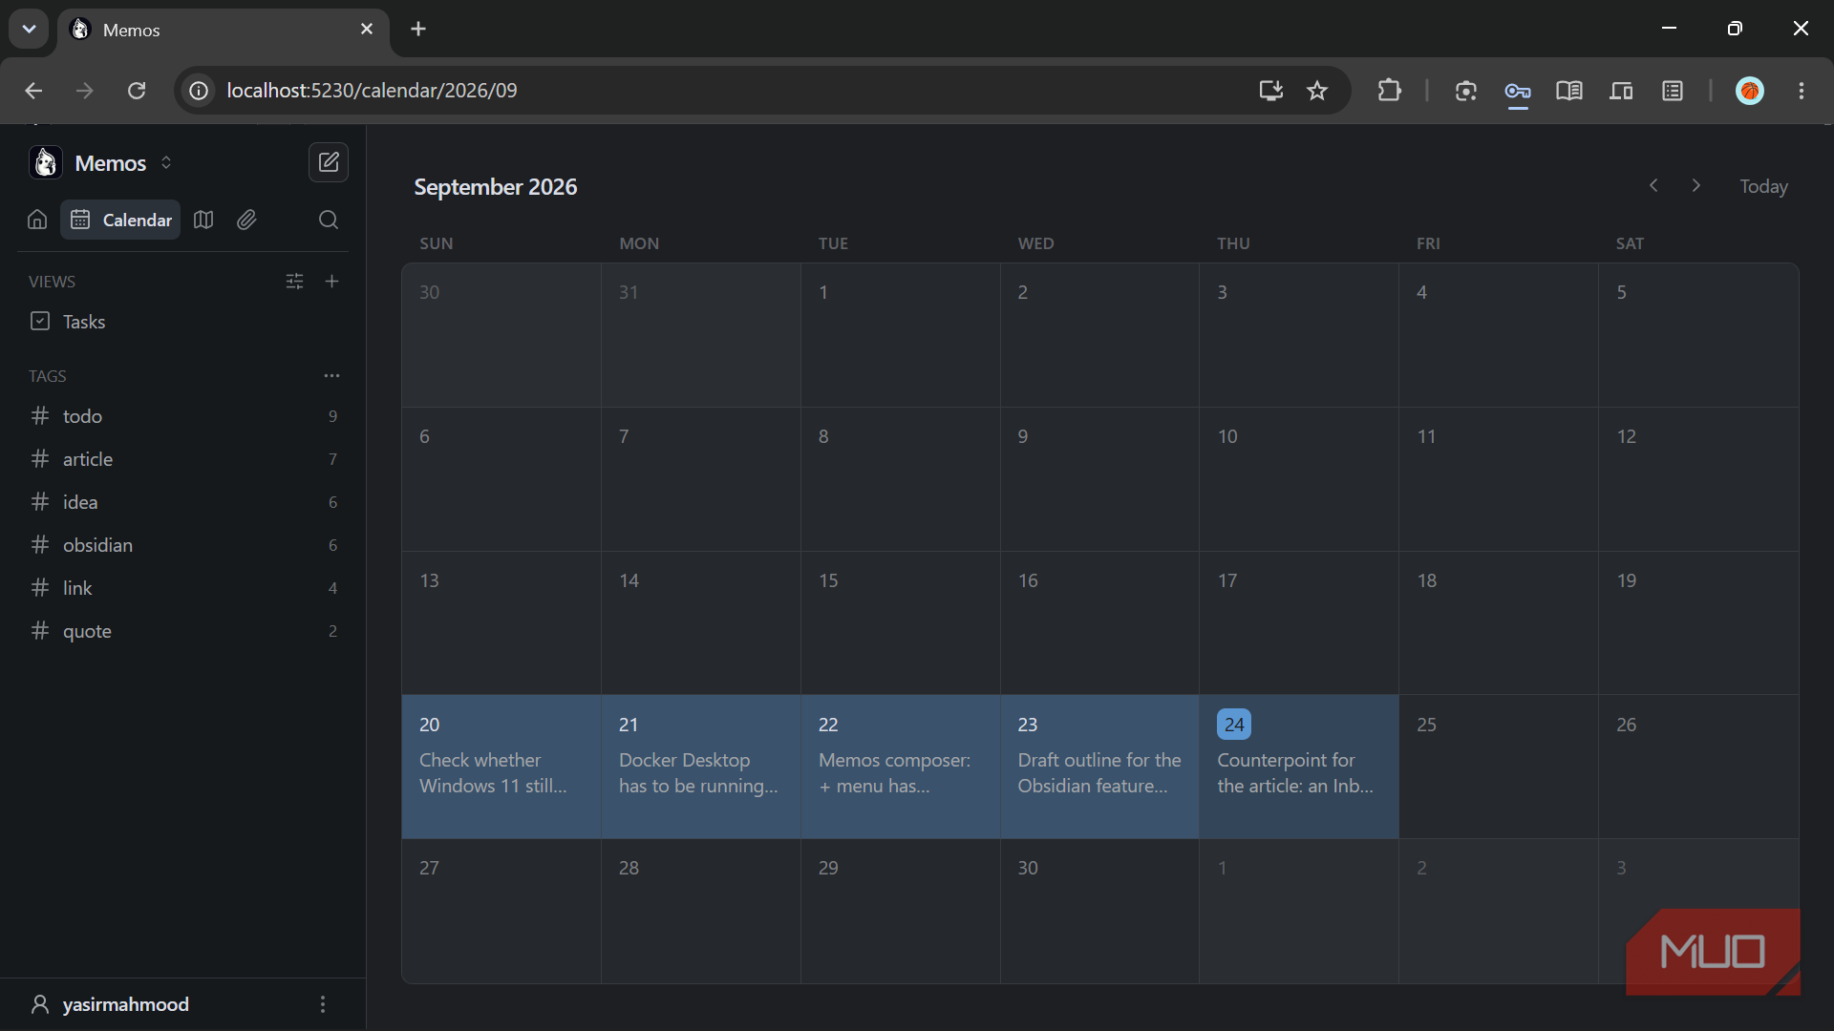
Task: Open the browser profile avatar
Action: (x=1750, y=90)
